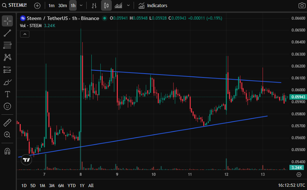Expand the timeframe interval dropdown
Image resolution: width=307 pixels, height=190 pixels.
tap(81, 5)
